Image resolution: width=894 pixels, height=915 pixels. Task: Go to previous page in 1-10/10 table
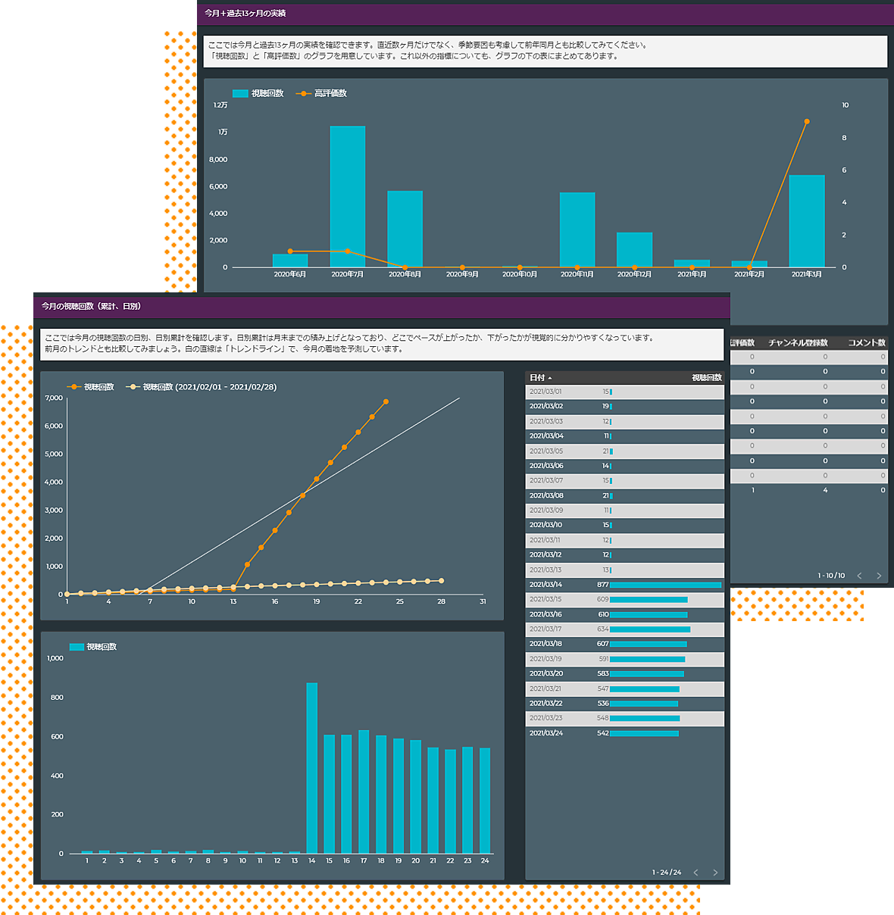859,576
